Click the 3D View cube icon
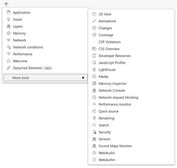The image size is (177, 168). (94, 14)
